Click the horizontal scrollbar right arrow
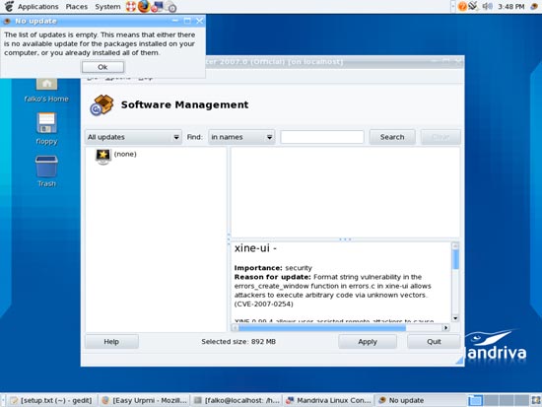Image resolution: width=542 pixels, height=407 pixels. (x=445, y=327)
